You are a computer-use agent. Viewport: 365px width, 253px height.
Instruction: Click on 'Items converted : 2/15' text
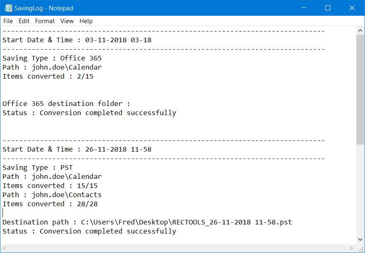coord(48,77)
